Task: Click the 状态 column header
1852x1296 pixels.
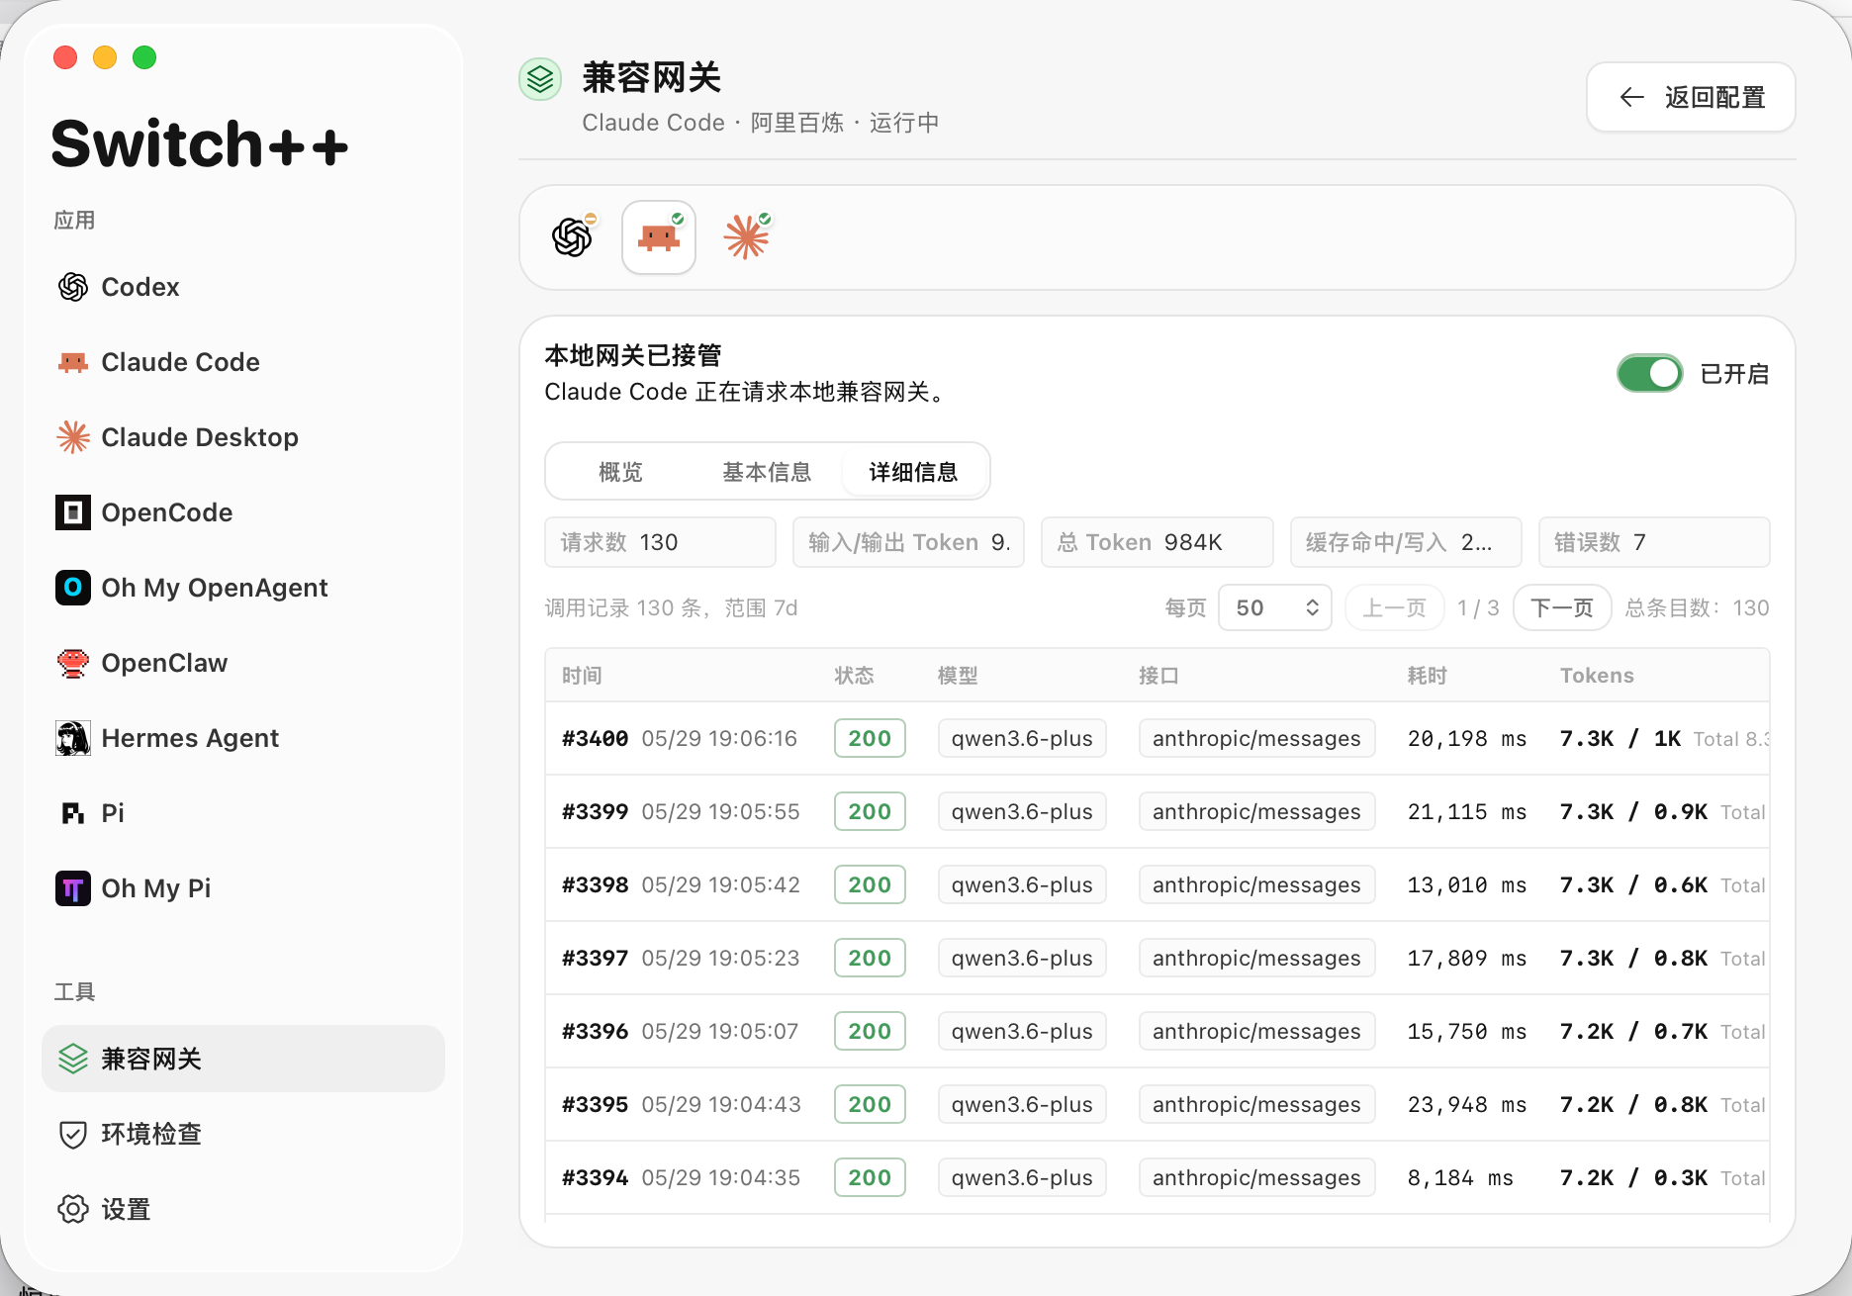Action: click(x=854, y=676)
